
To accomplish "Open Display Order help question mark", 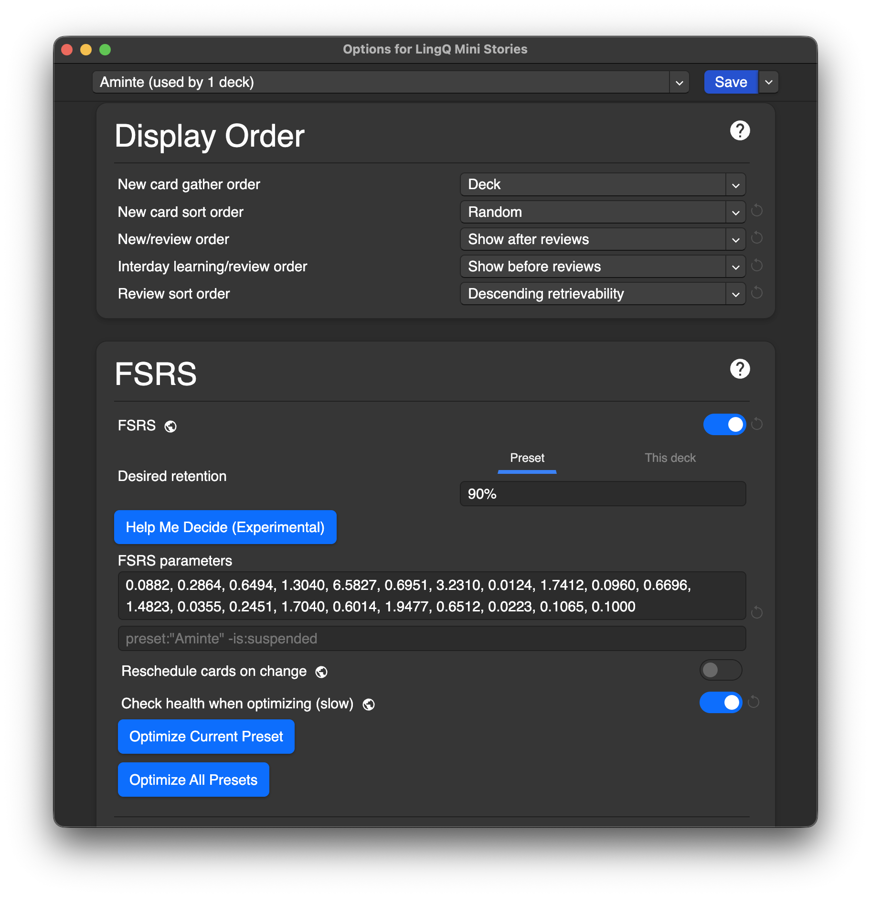I will (x=740, y=130).
